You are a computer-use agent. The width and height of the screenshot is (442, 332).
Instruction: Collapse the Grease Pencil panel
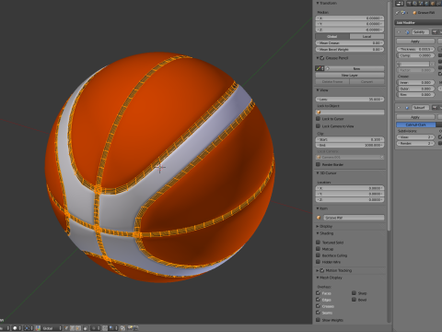(x=318, y=58)
